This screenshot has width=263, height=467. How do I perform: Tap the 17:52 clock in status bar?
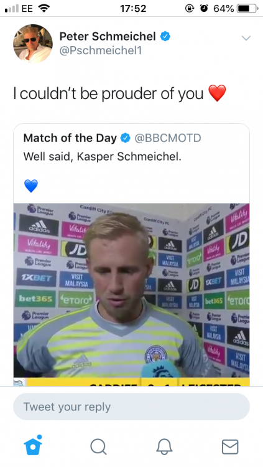click(x=133, y=9)
